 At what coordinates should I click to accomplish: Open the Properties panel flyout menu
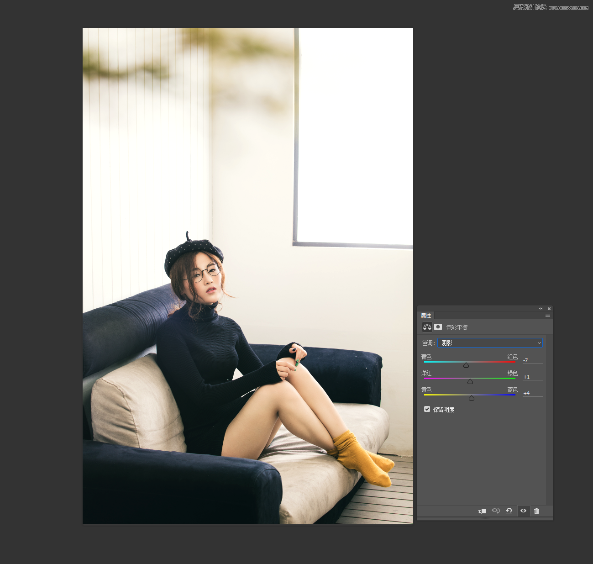tap(548, 316)
